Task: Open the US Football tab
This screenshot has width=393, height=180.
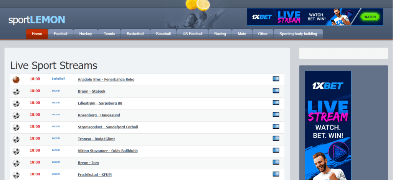Action: (193, 34)
